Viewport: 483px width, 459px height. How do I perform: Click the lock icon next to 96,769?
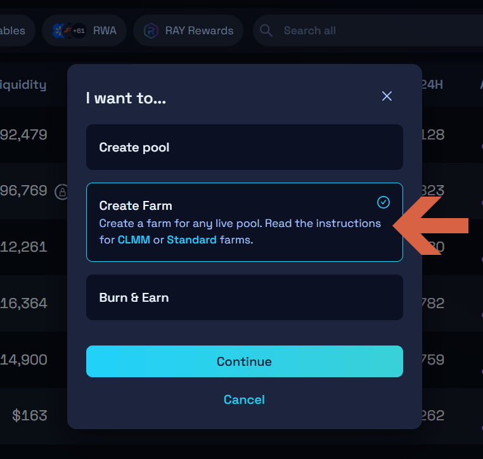click(x=62, y=191)
